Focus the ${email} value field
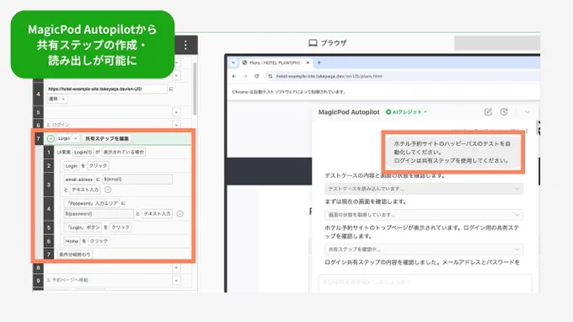Screen dimensions: 573x322 pyautogui.click(x=137, y=179)
